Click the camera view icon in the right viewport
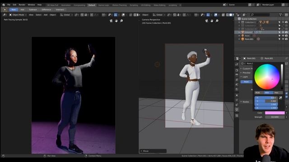The width and height of the screenshot is (289, 162). tap(207, 21)
